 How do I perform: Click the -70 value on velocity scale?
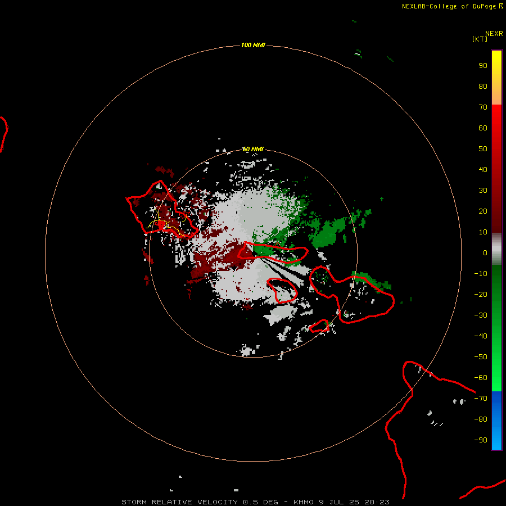pos(481,399)
